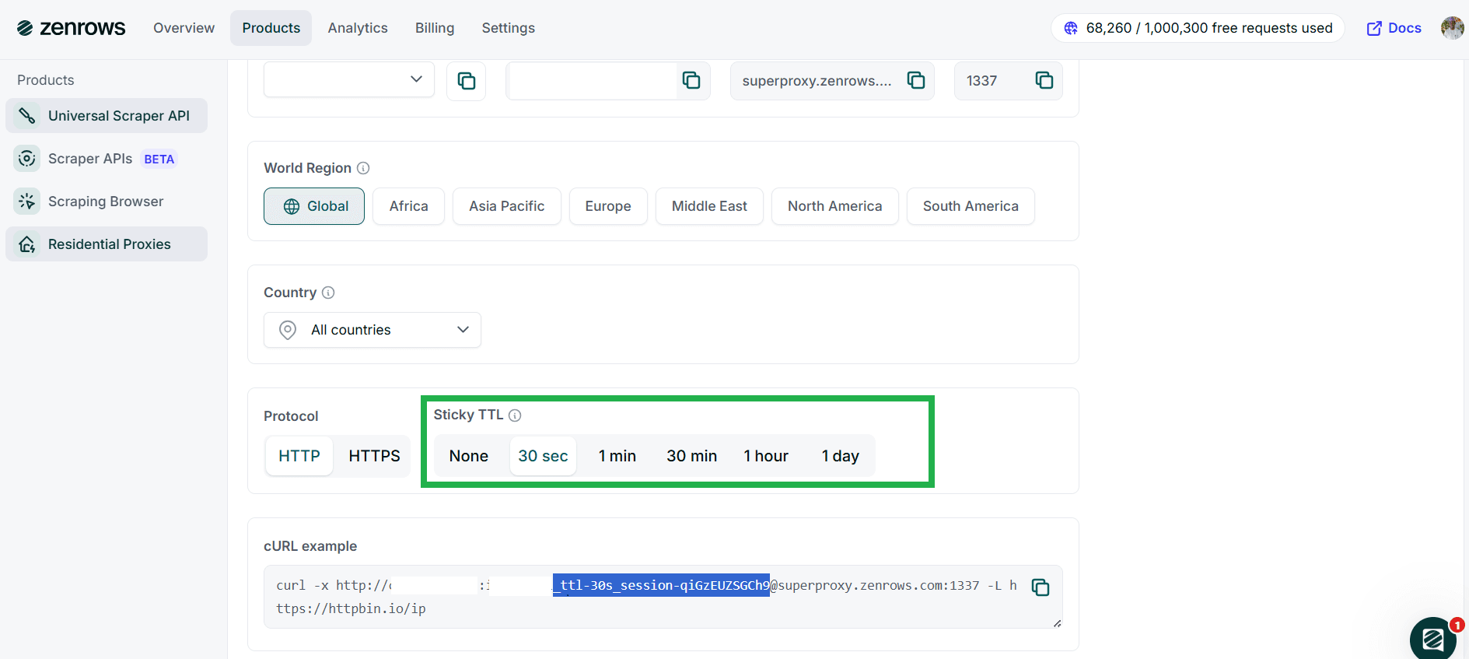
Task: Click the free requests usage badge
Action: click(1198, 28)
